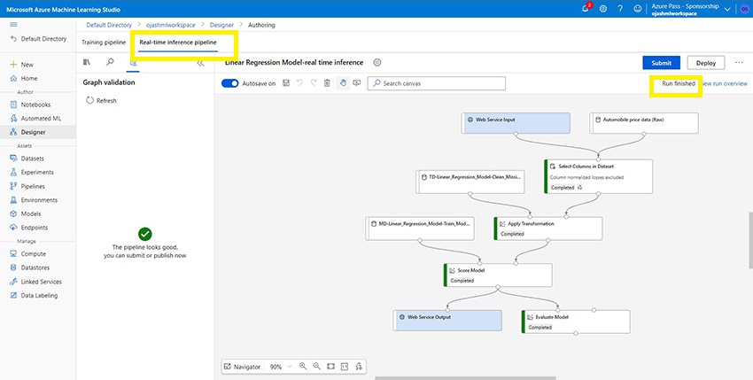Click the Deploy button
The height and width of the screenshot is (380, 753).
705,63
